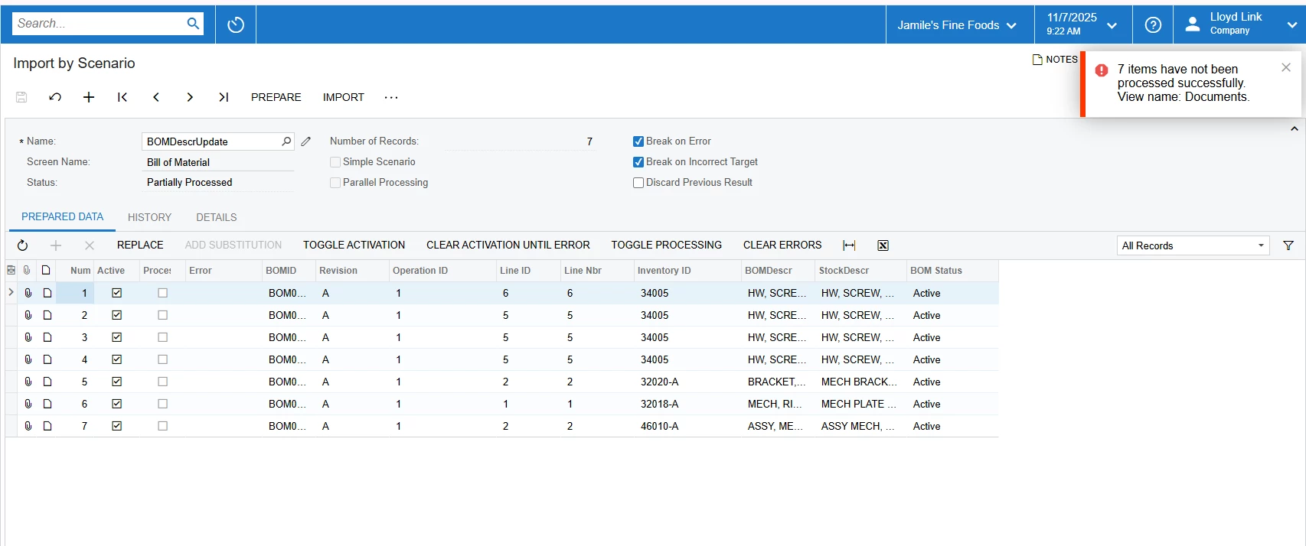Go to the previous record
Viewport: 1306px width, 546px height.
156,97
